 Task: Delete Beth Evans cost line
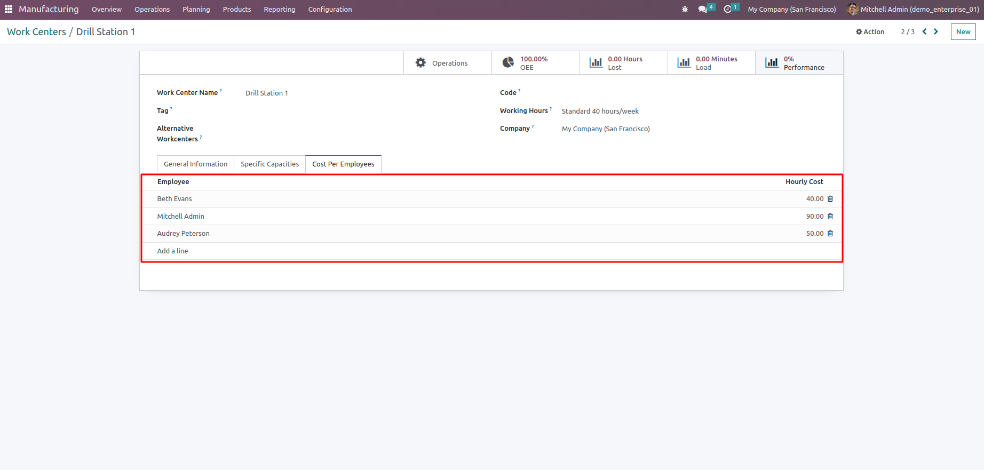(830, 198)
